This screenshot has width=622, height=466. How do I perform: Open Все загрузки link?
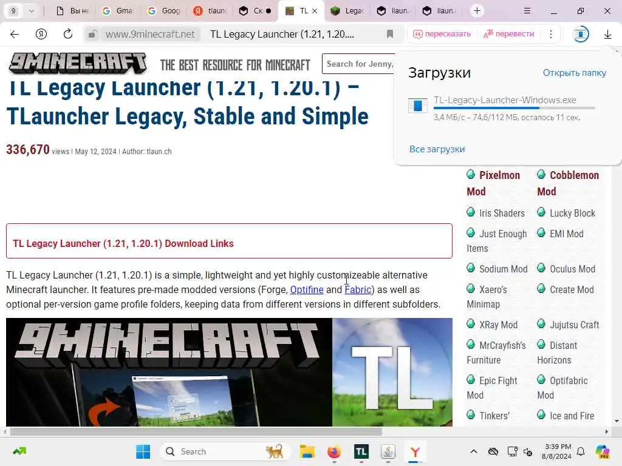(437, 149)
